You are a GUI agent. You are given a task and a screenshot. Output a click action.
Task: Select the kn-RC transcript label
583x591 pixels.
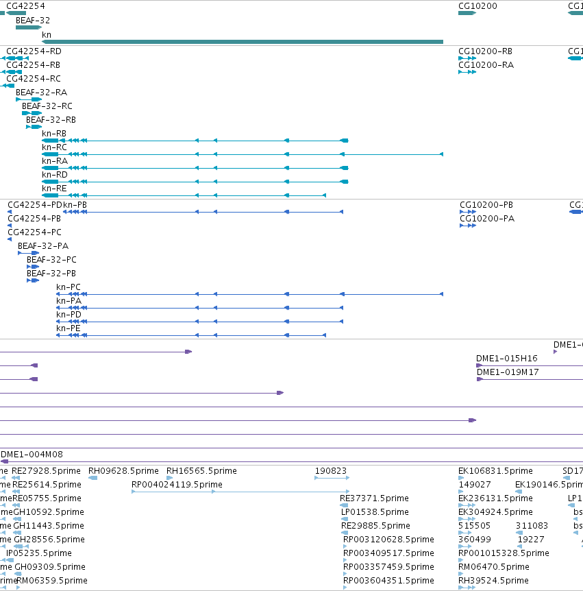click(x=54, y=147)
